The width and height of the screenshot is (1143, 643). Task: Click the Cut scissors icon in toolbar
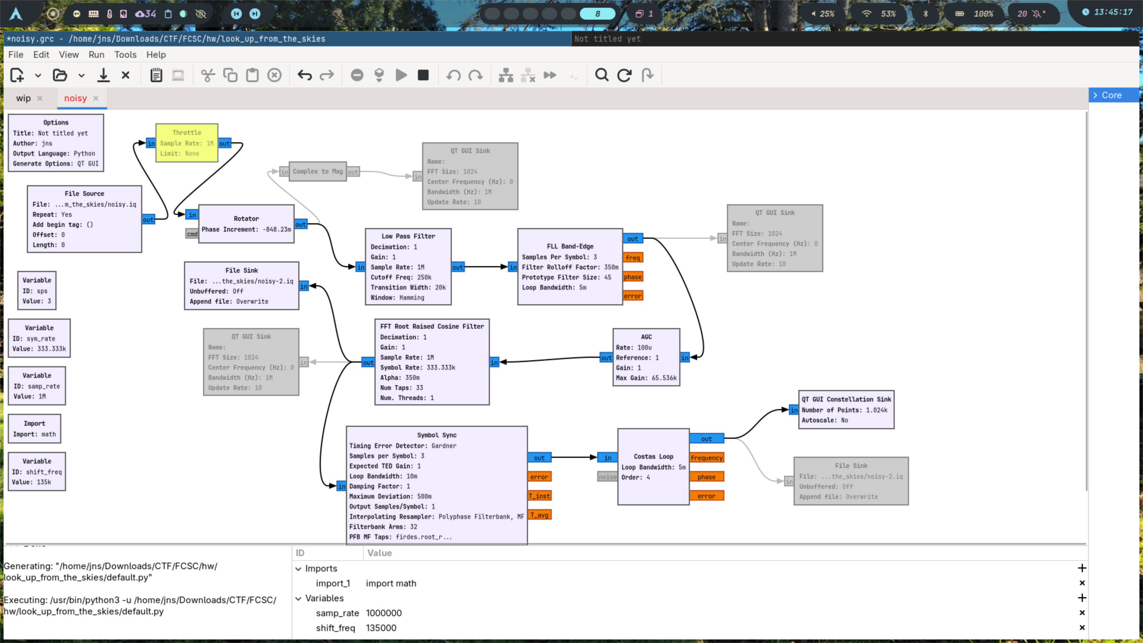pos(208,75)
